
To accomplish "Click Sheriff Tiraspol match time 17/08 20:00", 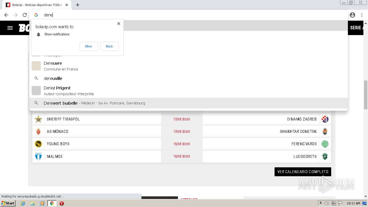I will point(182,119).
